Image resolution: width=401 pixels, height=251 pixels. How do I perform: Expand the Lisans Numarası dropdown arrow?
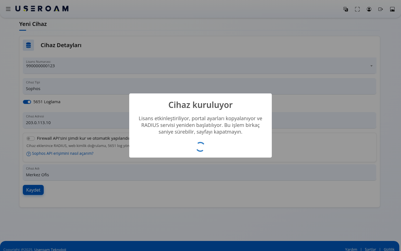click(x=371, y=66)
